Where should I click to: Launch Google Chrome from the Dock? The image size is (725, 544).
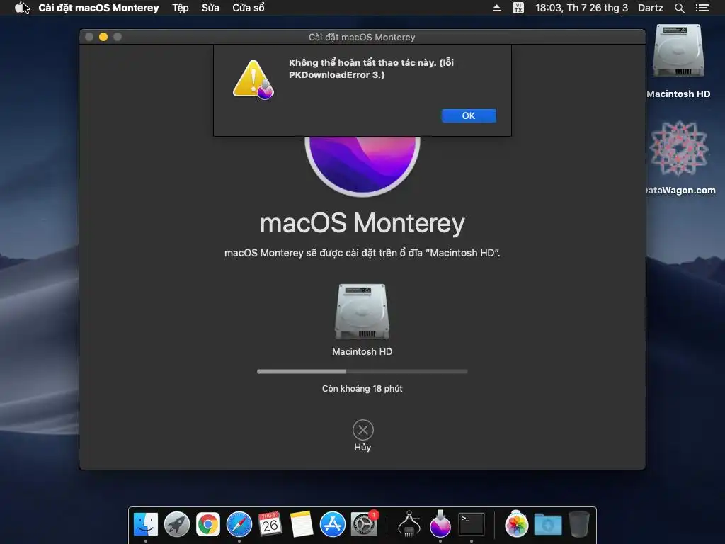207,524
